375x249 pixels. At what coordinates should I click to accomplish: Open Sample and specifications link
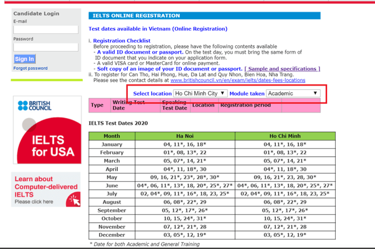[x=282, y=69]
